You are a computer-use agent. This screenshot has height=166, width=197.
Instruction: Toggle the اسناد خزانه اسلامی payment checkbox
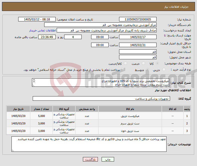click(x=123, y=69)
